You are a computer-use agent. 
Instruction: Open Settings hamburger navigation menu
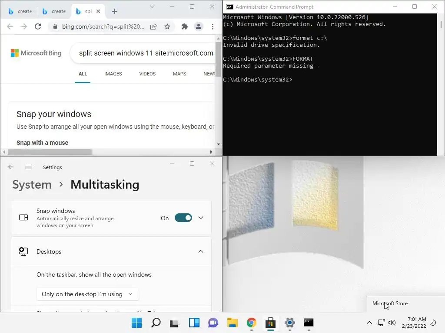click(28, 167)
